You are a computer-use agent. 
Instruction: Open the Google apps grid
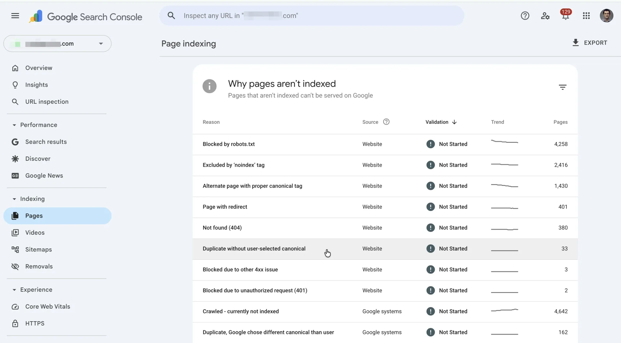(x=586, y=16)
